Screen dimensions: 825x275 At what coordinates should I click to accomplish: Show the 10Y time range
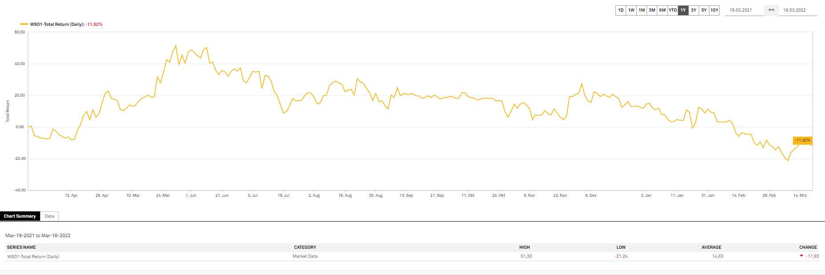714,10
